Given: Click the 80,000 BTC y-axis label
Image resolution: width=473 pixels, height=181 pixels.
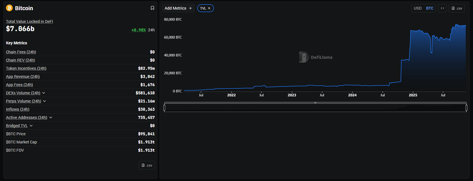Looking at the screenshot, I should coord(173,19).
